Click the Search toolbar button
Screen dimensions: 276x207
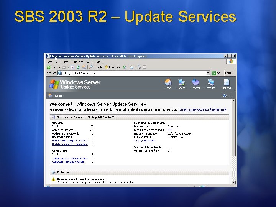pos(95,67)
